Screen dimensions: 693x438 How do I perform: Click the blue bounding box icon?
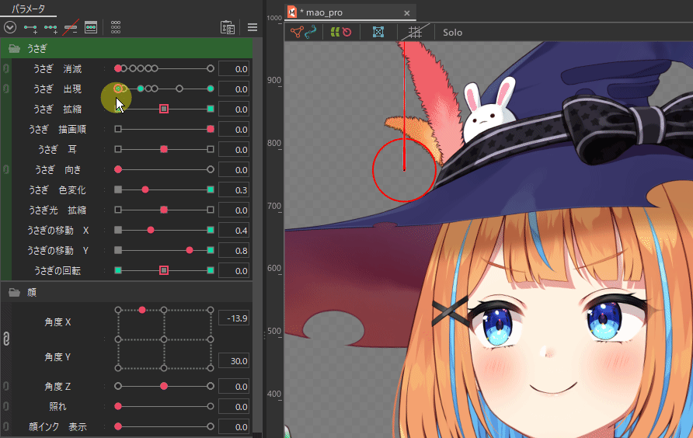click(378, 32)
